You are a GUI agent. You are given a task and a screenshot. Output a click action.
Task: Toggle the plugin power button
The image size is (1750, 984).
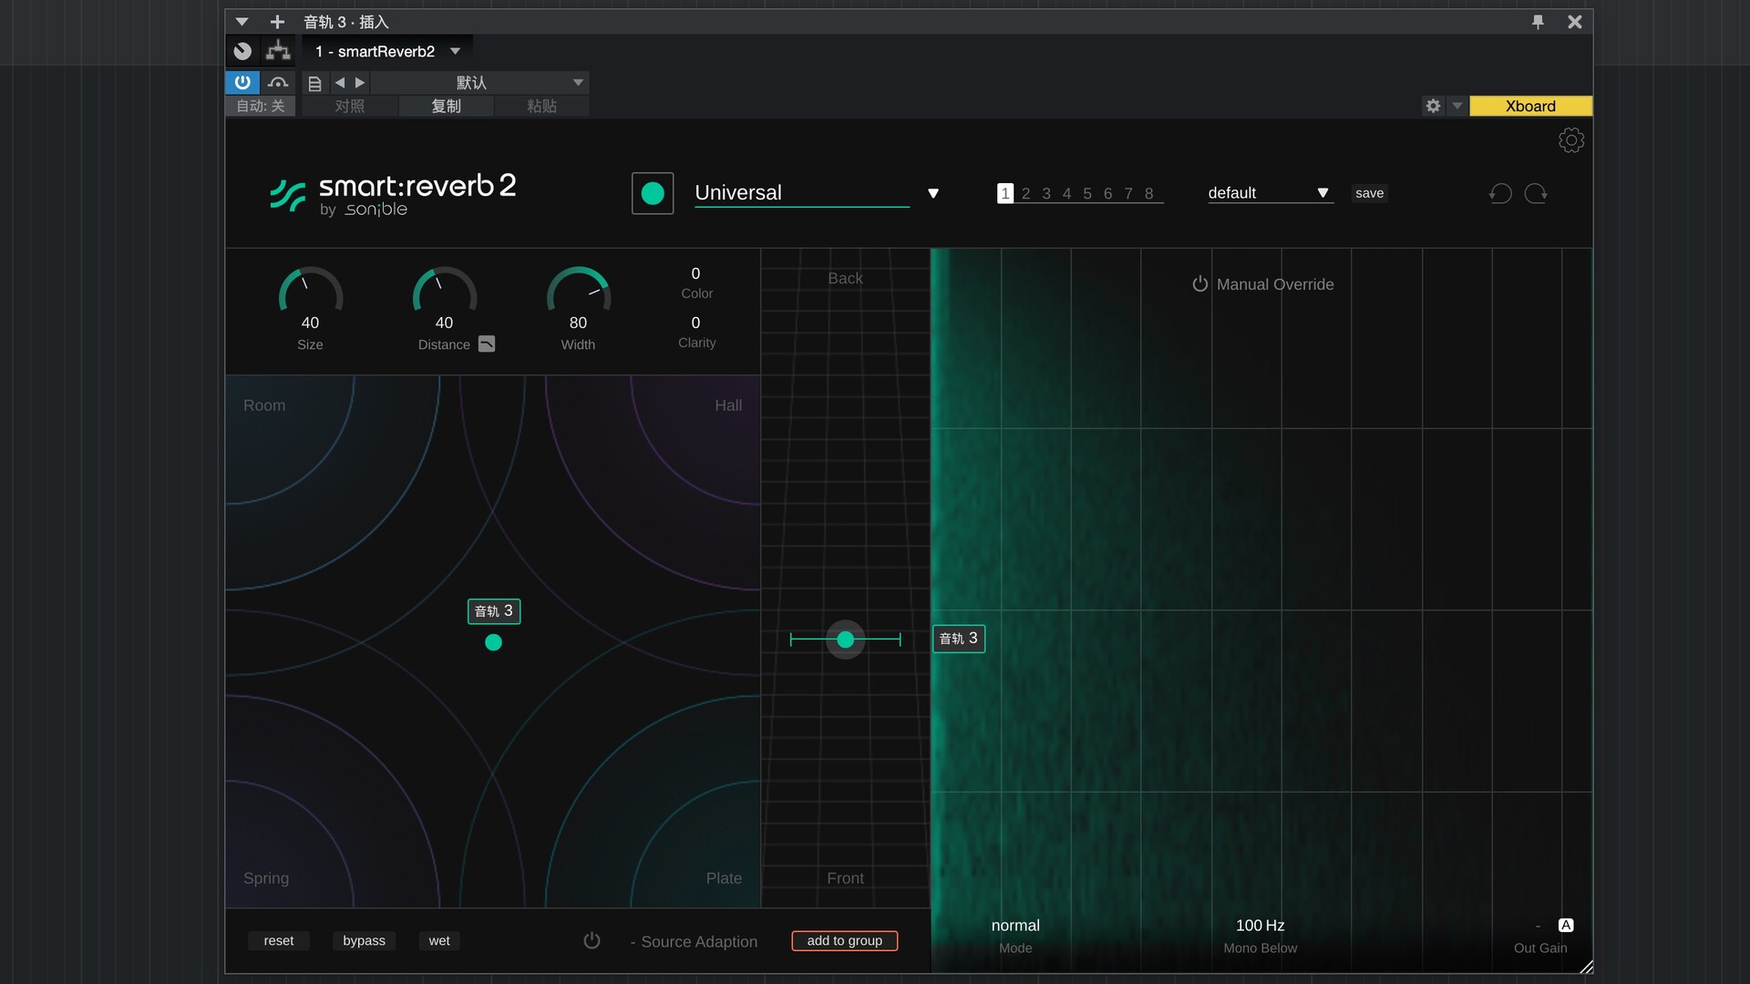tap(242, 82)
